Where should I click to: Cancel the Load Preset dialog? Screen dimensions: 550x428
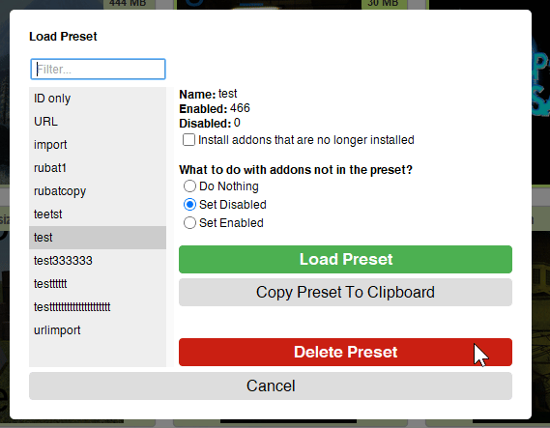pyautogui.click(x=271, y=385)
